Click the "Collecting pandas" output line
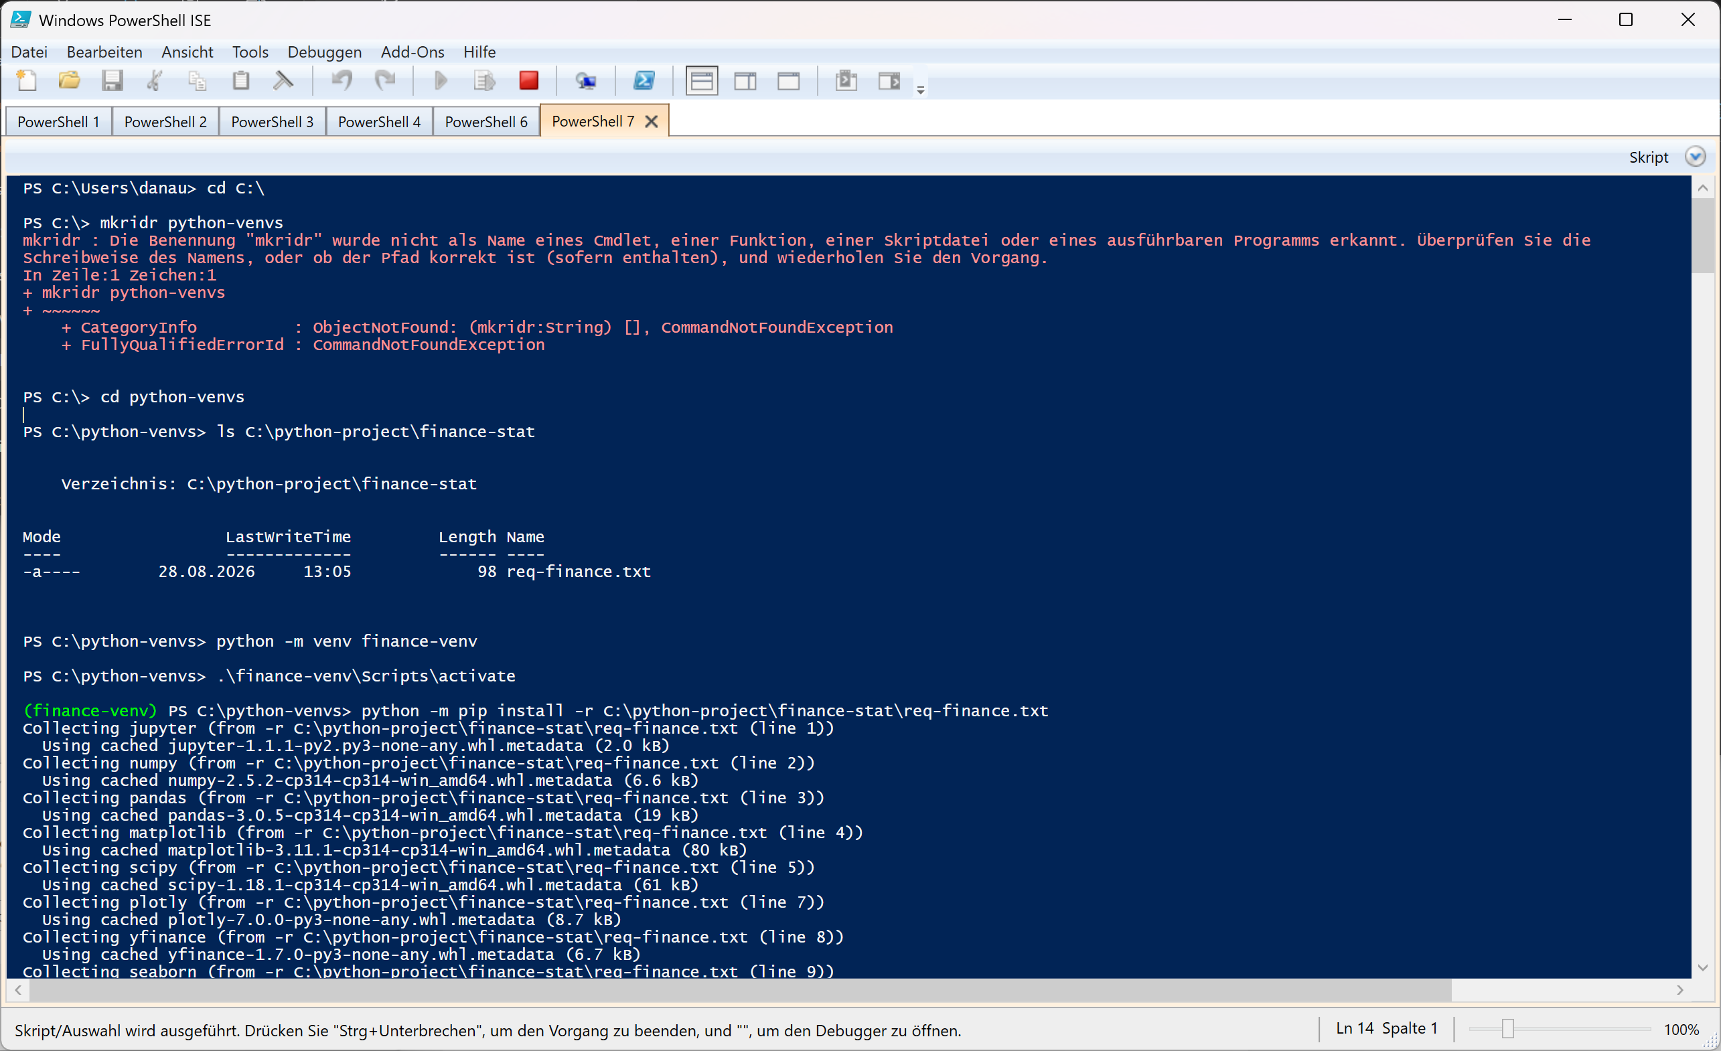The width and height of the screenshot is (1721, 1051). tap(423, 798)
